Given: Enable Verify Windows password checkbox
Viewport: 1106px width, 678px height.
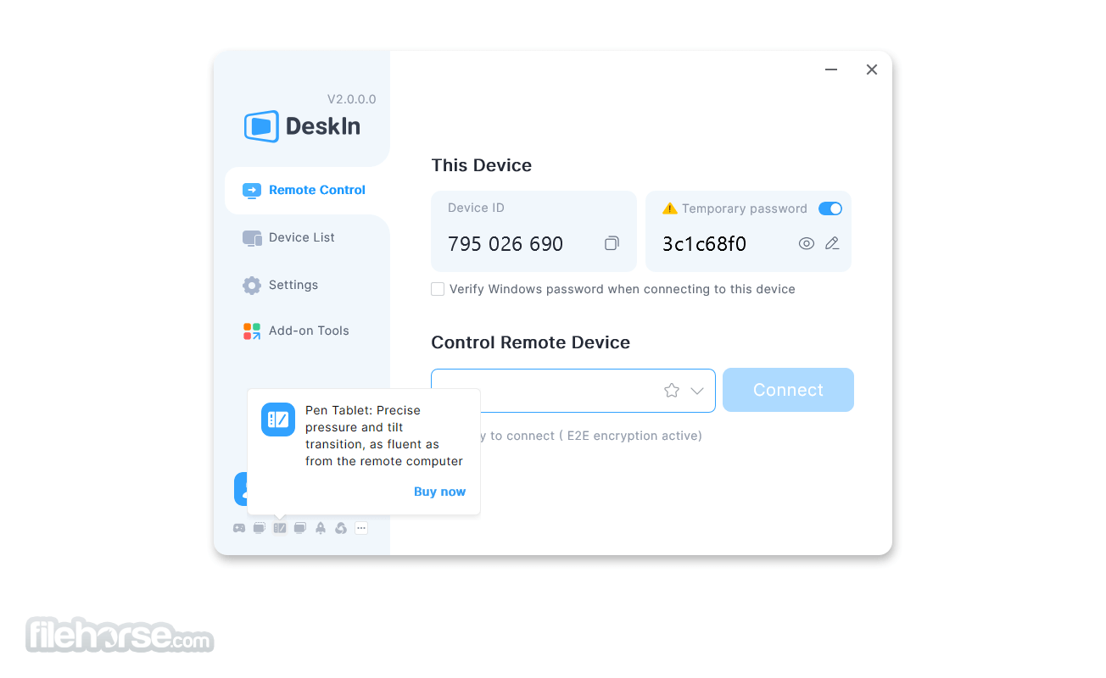Looking at the screenshot, I should tap(438, 289).
